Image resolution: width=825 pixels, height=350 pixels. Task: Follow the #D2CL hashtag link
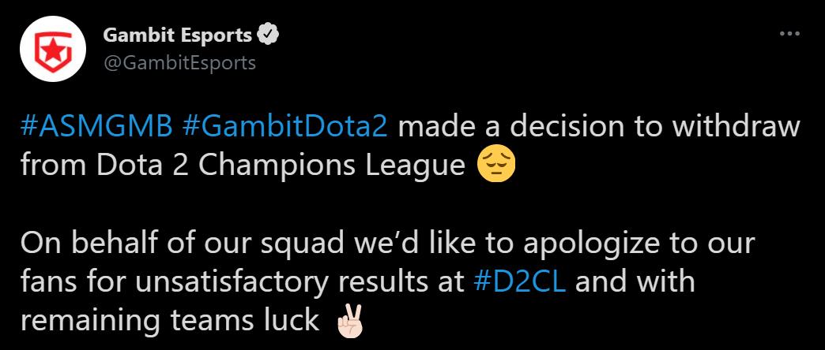pos(519,282)
